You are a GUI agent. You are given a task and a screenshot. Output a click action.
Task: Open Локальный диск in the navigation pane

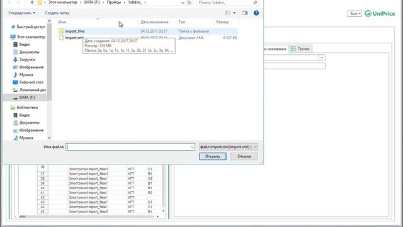coord(33,90)
